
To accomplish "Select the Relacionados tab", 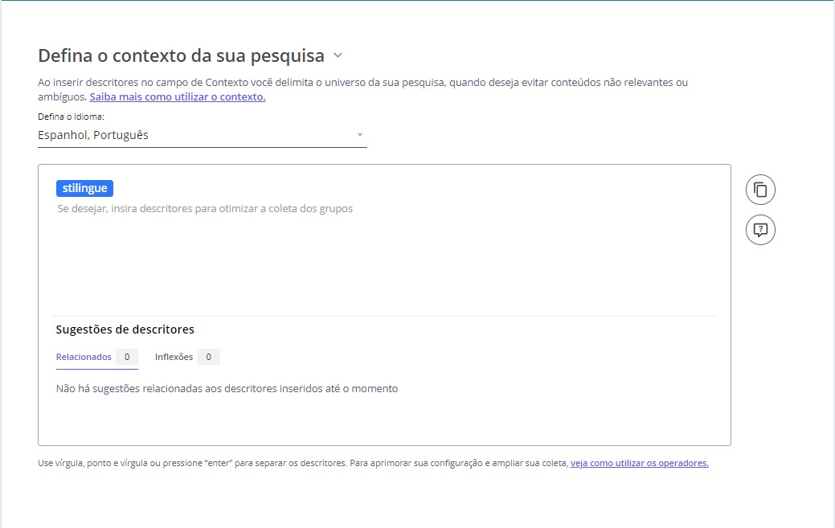I will tap(84, 357).
